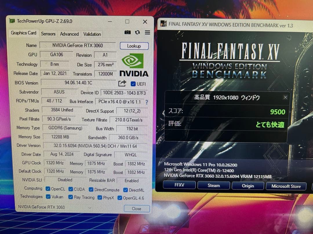Viewport: 313px width, 234px height.
Task: Toggle the Vulkan checkbox
Action: click(48, 197)
